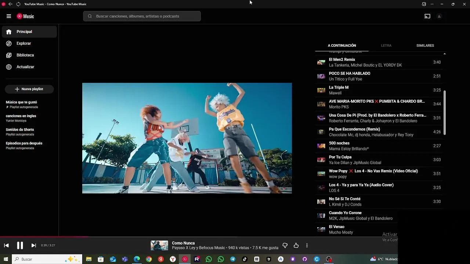Pause the current song
Viewport: 470px width, 264px height.
(x=20, y=245)
